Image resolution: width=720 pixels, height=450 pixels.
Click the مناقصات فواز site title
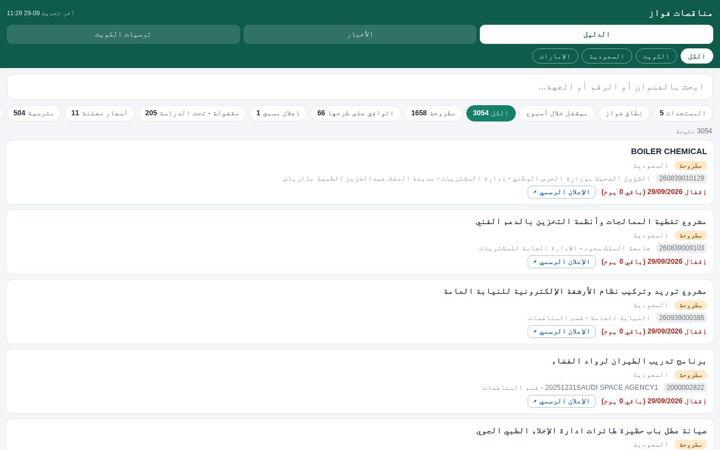tap(681, 13)
